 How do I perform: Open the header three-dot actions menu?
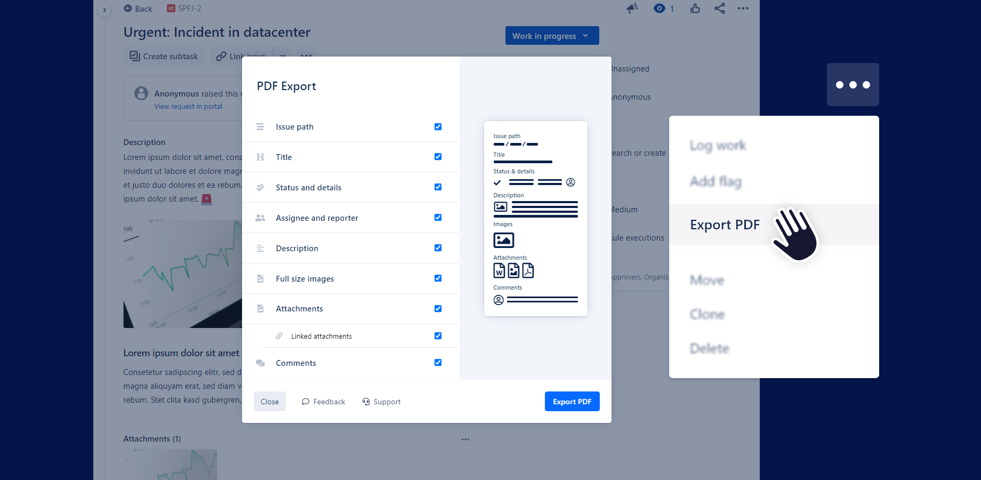pyautogui.click(x=743, y=9)
